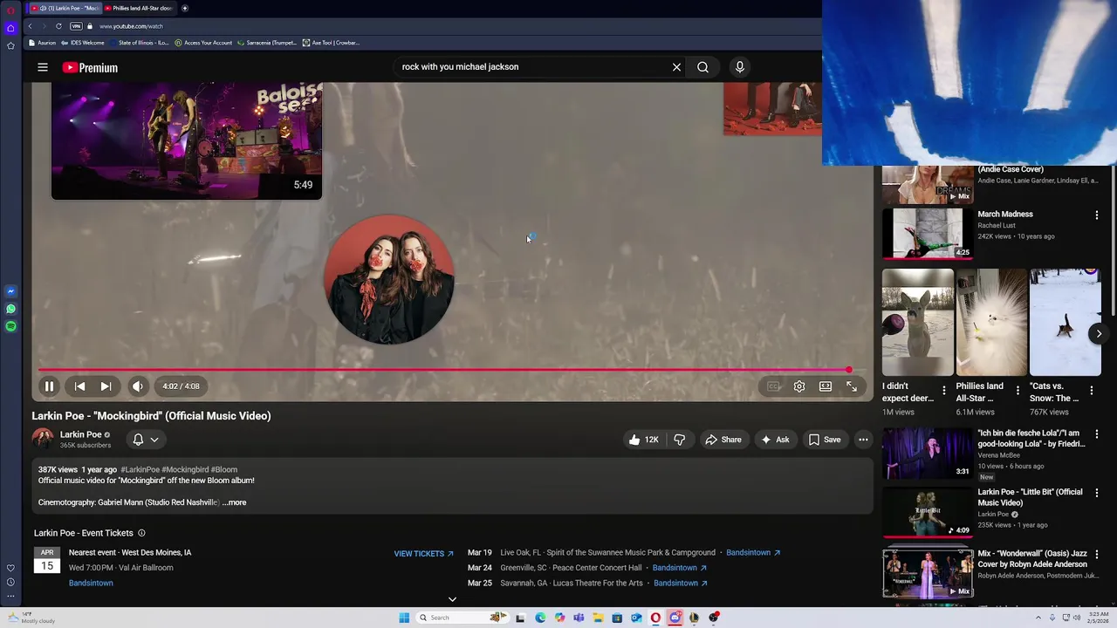The height and width of the screenshot is (628, 1117).
Task: Reload the page with refresh icon
Action: (58, 26)
